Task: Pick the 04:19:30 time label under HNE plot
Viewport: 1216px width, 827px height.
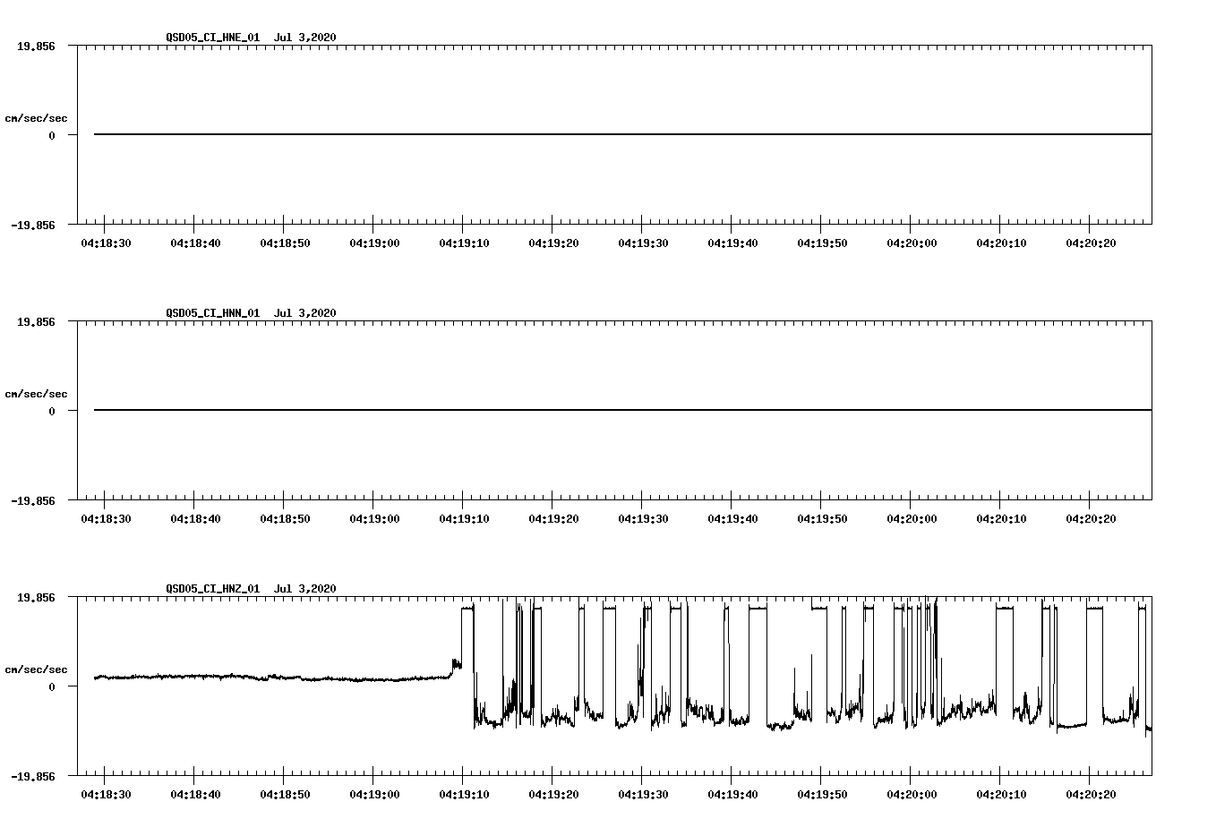Action: coord(643,243)
